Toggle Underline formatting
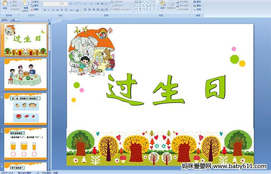 (53, 10)
